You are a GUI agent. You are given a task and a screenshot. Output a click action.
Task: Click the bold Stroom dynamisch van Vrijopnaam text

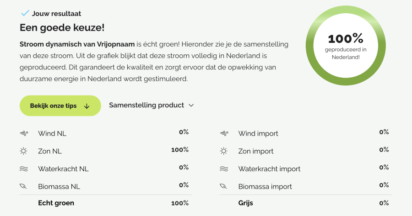tap(77, 44)
